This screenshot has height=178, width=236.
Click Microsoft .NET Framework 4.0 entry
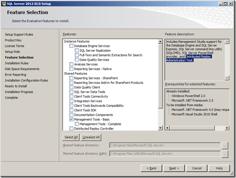tap(200, 110)
